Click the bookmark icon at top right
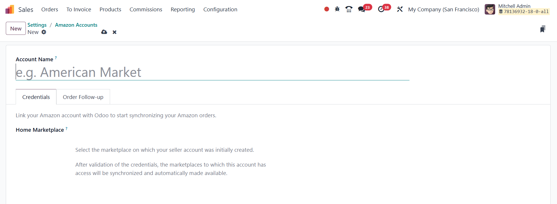 coord(542,29)
